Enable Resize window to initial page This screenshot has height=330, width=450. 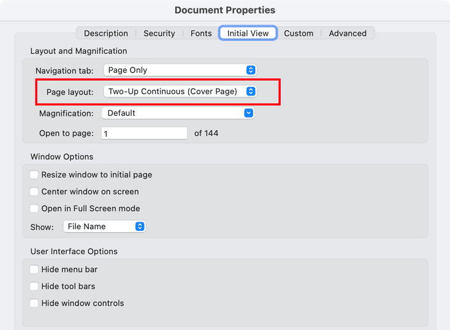coord(34,174)
